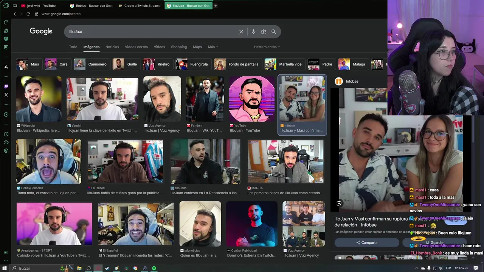Go to the Shopping tab
484x272 pixels.
click(179, 47)
